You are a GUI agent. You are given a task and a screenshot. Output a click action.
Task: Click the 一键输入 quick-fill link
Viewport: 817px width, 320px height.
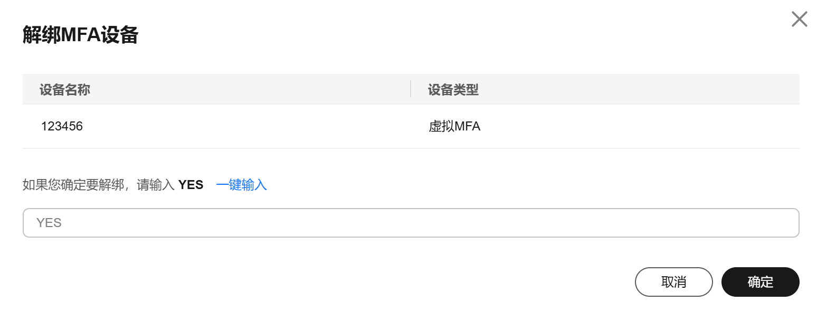point(241,185)
